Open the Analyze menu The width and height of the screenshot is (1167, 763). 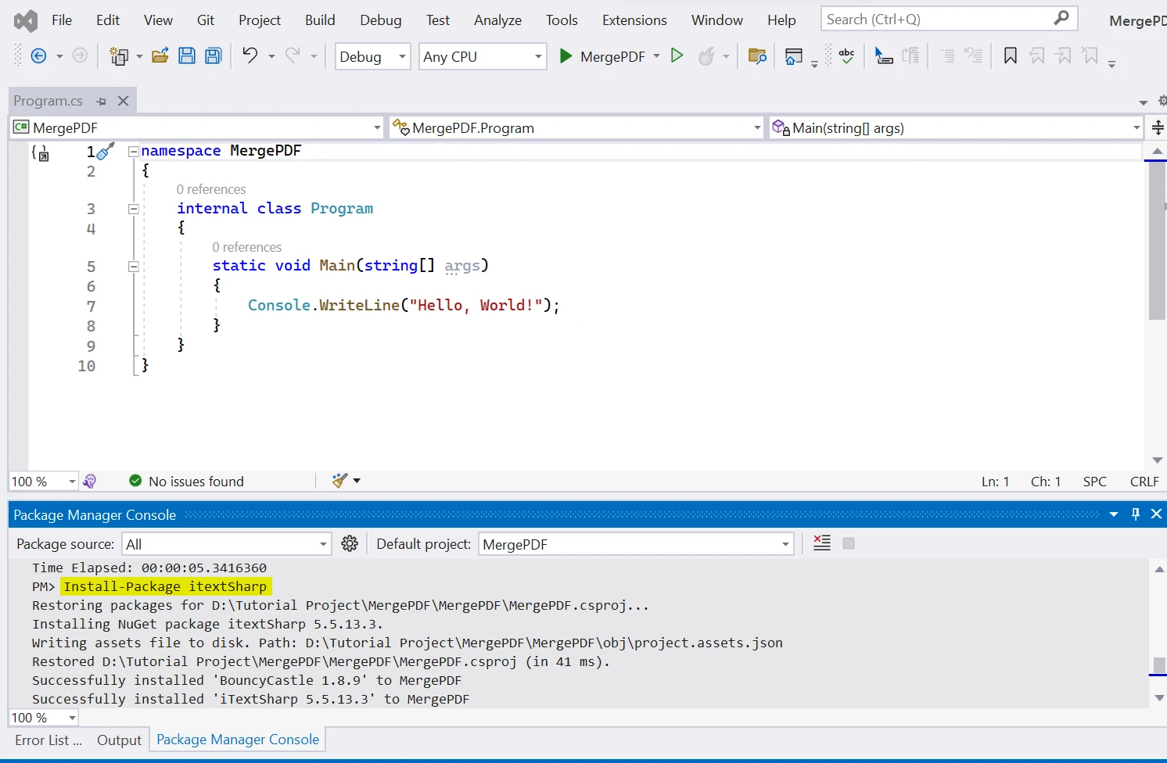pos(497,20)
